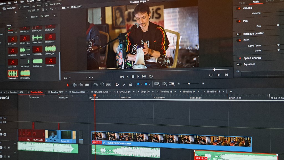The image size is (284, 160).
Task: Switch Media Pool to list view
Action: [x=38, y=10]
